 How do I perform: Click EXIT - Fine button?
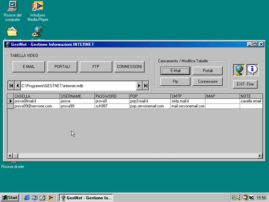(x=245, y=84)
